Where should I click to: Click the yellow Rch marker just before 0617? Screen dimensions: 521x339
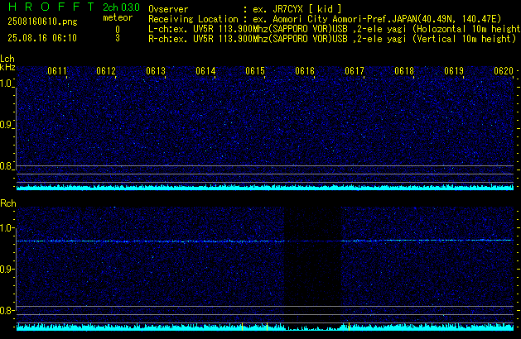click(349, 327)
